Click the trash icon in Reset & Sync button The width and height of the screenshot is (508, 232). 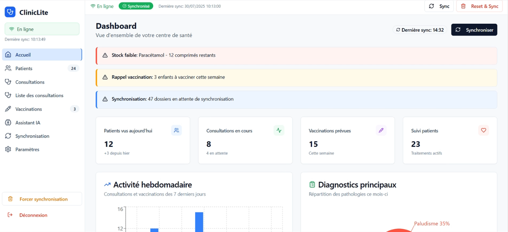click(463, 6)
